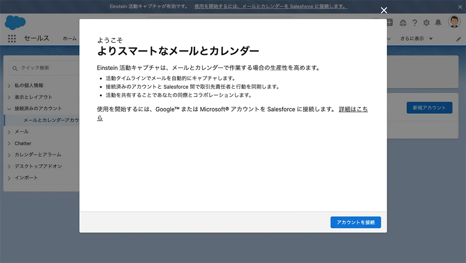The width and height of the screenshot is (466, 263).
Task: Open the Trailhead guidance icon
Action: click(x=403, y=22)
